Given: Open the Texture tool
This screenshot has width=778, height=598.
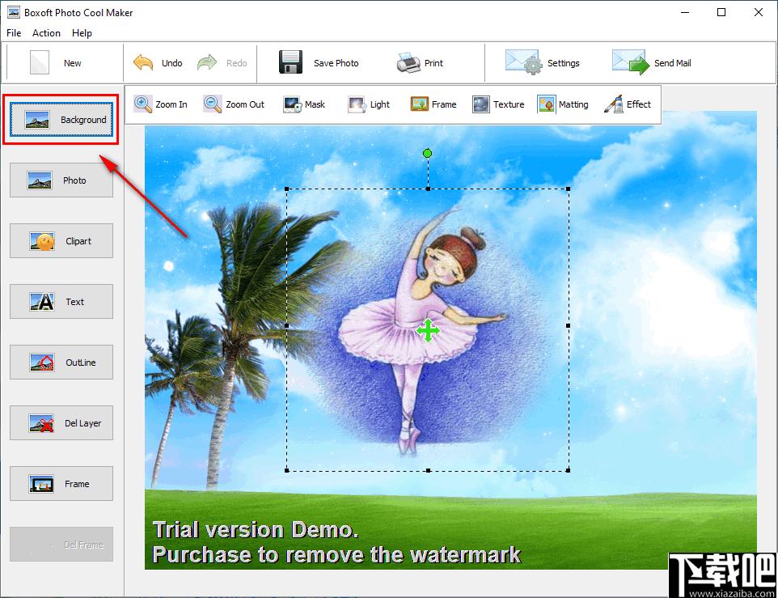Looking at the screenshot, I should click(x=498, y=104).
